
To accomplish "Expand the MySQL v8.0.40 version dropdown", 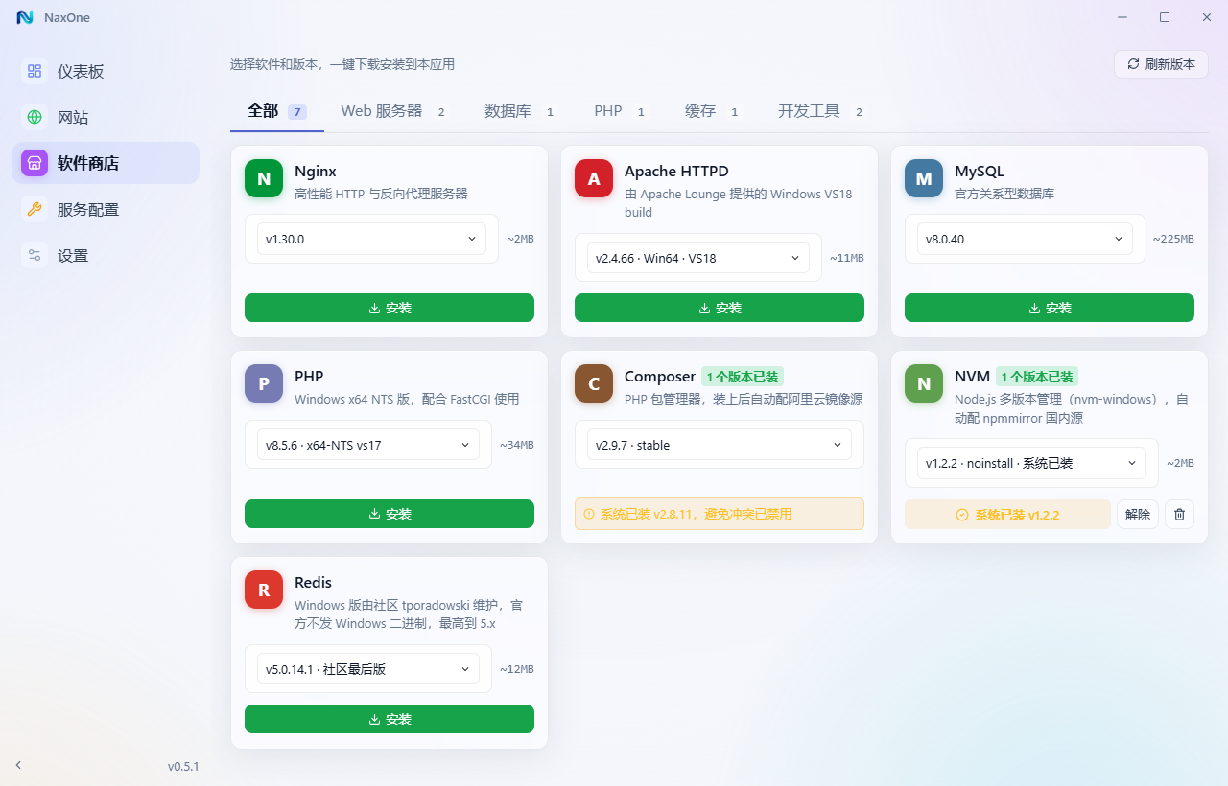I will coord(1025,239).
